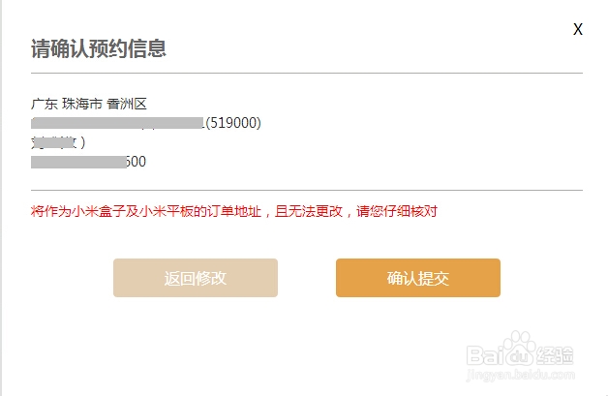
Task: Close the confirmation dialog with the X
Action: point(578,29)
